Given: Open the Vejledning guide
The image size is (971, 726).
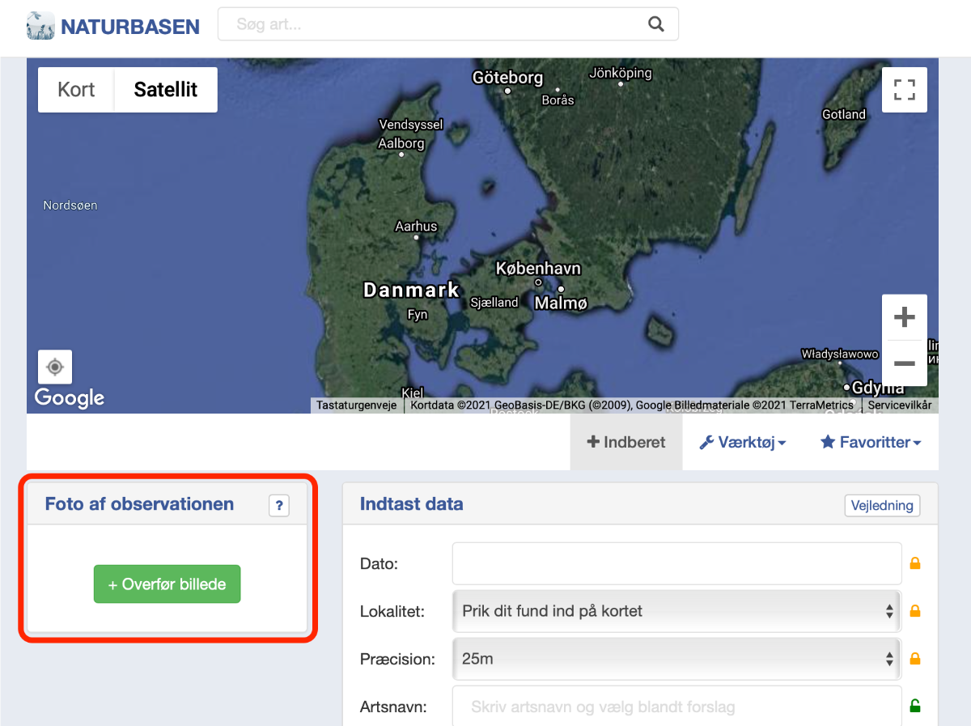Looking at the screenshot, I should tap(882, 506).
